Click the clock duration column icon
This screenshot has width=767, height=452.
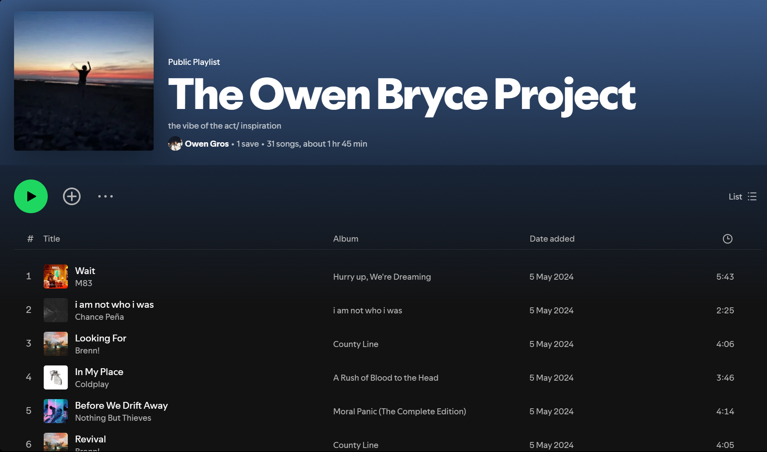coord(728,239)
